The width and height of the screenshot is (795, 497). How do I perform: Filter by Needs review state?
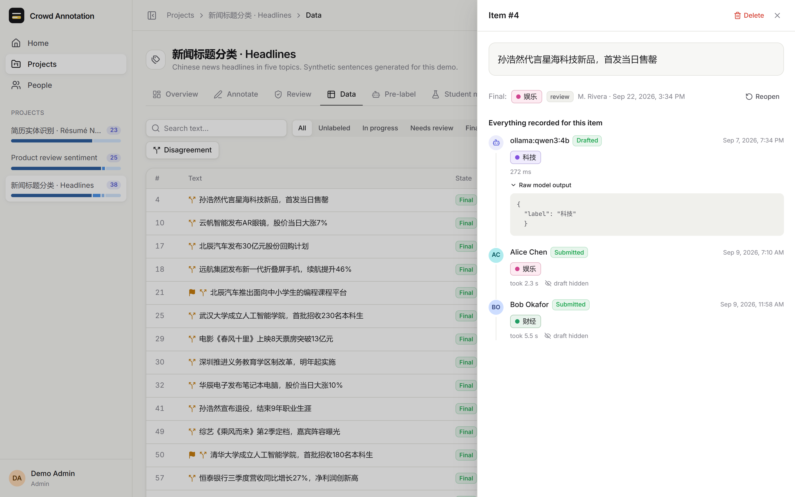432,128
